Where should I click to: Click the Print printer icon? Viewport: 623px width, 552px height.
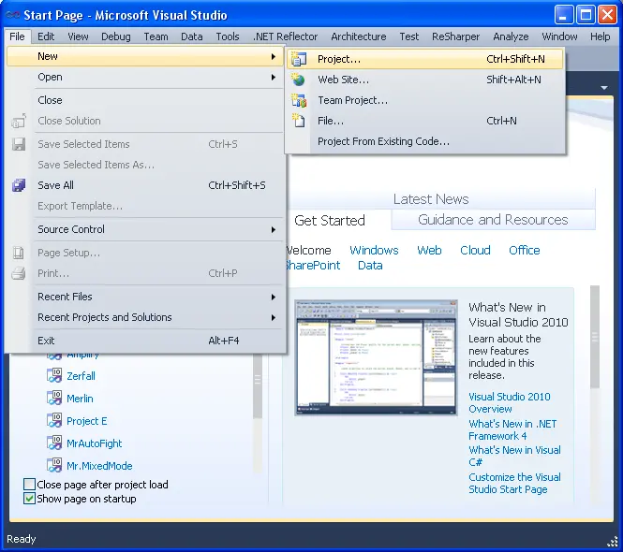pos(19,273)
